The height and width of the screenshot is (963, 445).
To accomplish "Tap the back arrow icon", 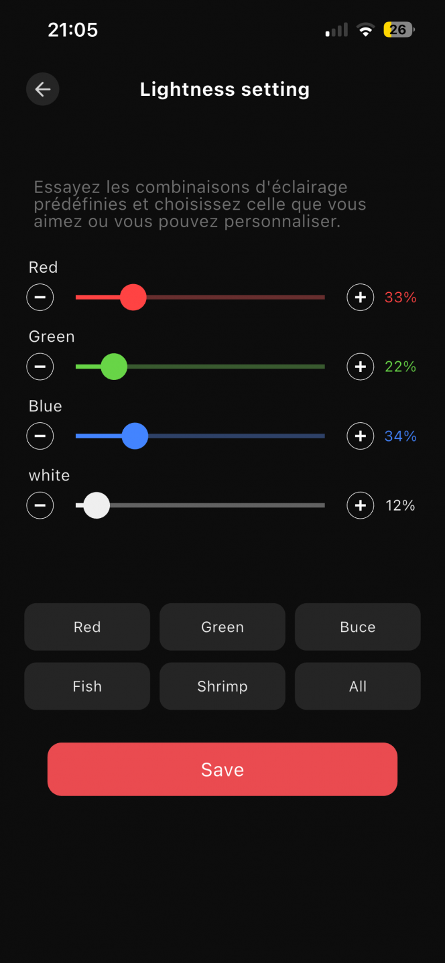I will 43,89.
